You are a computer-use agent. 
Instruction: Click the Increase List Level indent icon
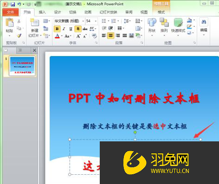110,28
